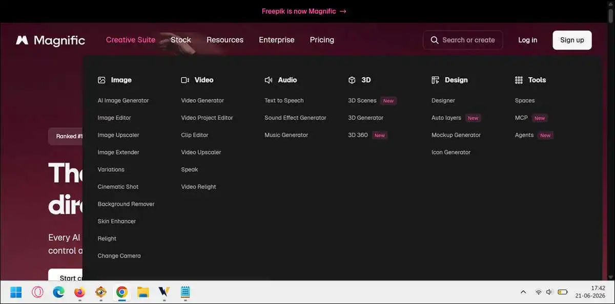Open Agents tool
The image size is (615, 304).
[x=524, y=135]
